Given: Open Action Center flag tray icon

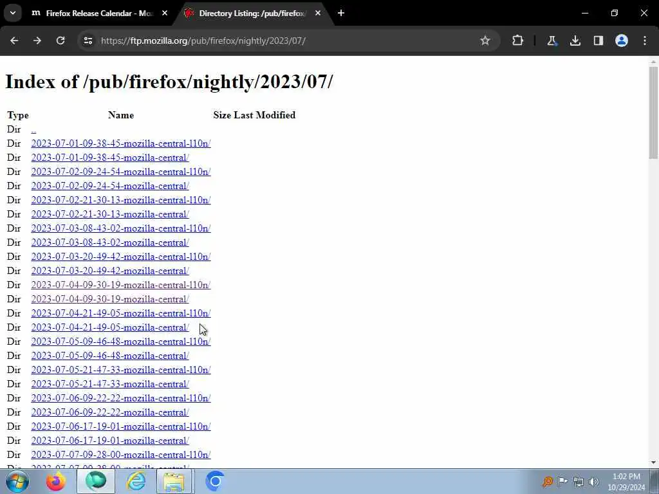Looking at the screenshot, I should (562, 481).
